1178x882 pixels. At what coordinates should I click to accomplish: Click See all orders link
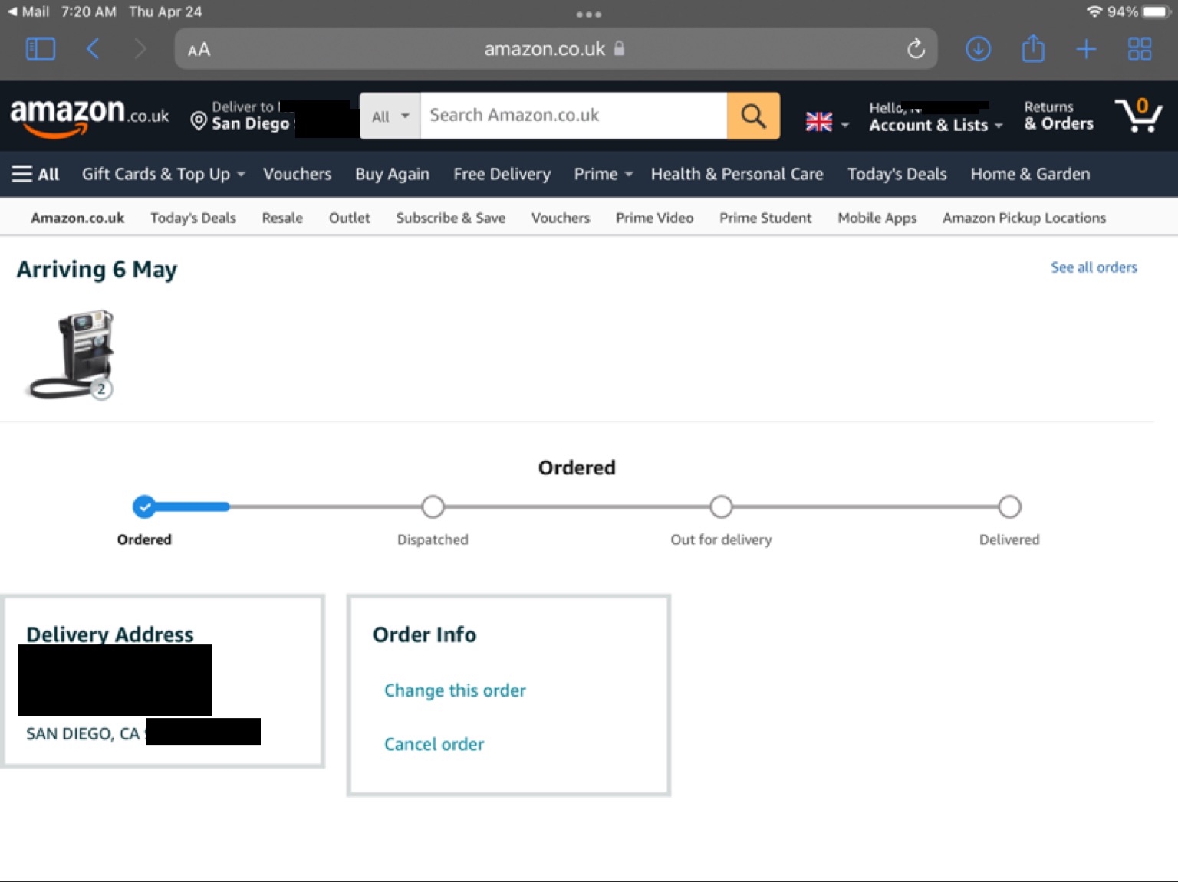[x=1094, y=267]
